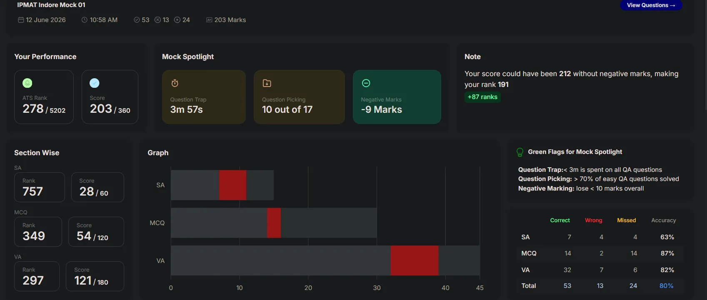Click the Total accuracy 80% value
This screenshot has height=300, width=707.
666,286
